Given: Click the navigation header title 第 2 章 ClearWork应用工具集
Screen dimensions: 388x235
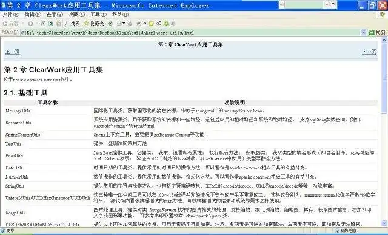Looking at the screenshot, I should point(190,44).
